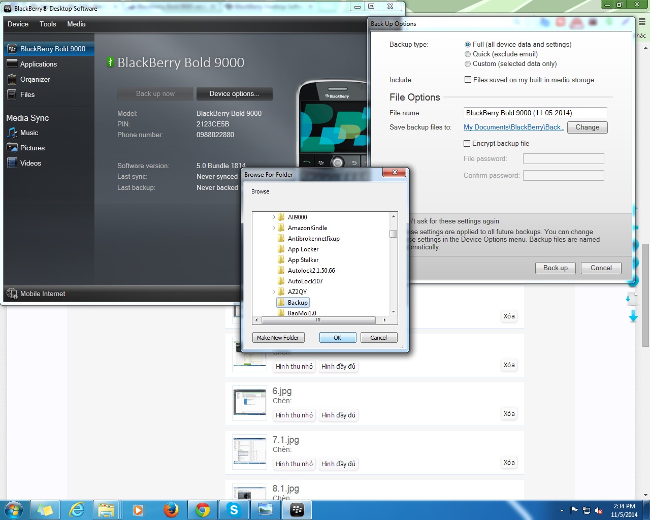The height and width of the screenshot is (520, 650).
Task: Open the Pictures media icon
Action: point(12,148)
